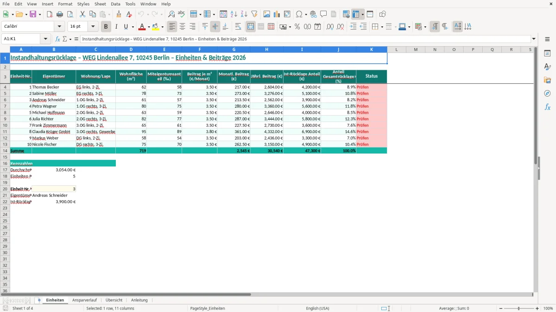Apply yellow background color
This screenshot has height=312, width=556.
[x=156, y=27]
